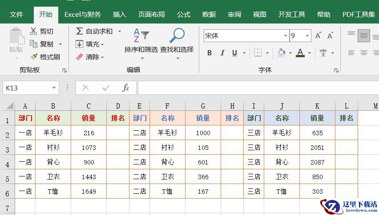Click the Copy button
The width and height of the screenshot is (379, 215).
pos(41,44)
